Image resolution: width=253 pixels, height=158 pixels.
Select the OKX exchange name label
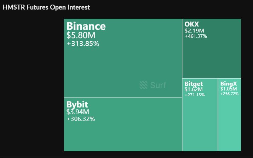pos(192,24)
